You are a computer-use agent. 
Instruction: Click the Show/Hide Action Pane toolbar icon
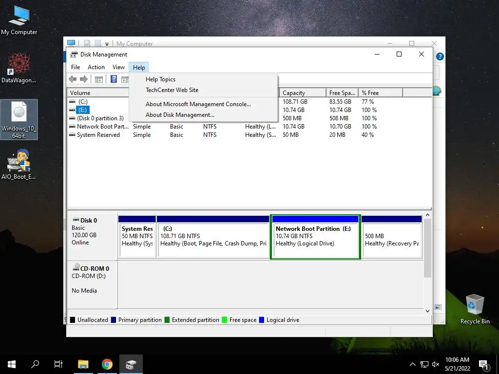(x=125, y=79)
